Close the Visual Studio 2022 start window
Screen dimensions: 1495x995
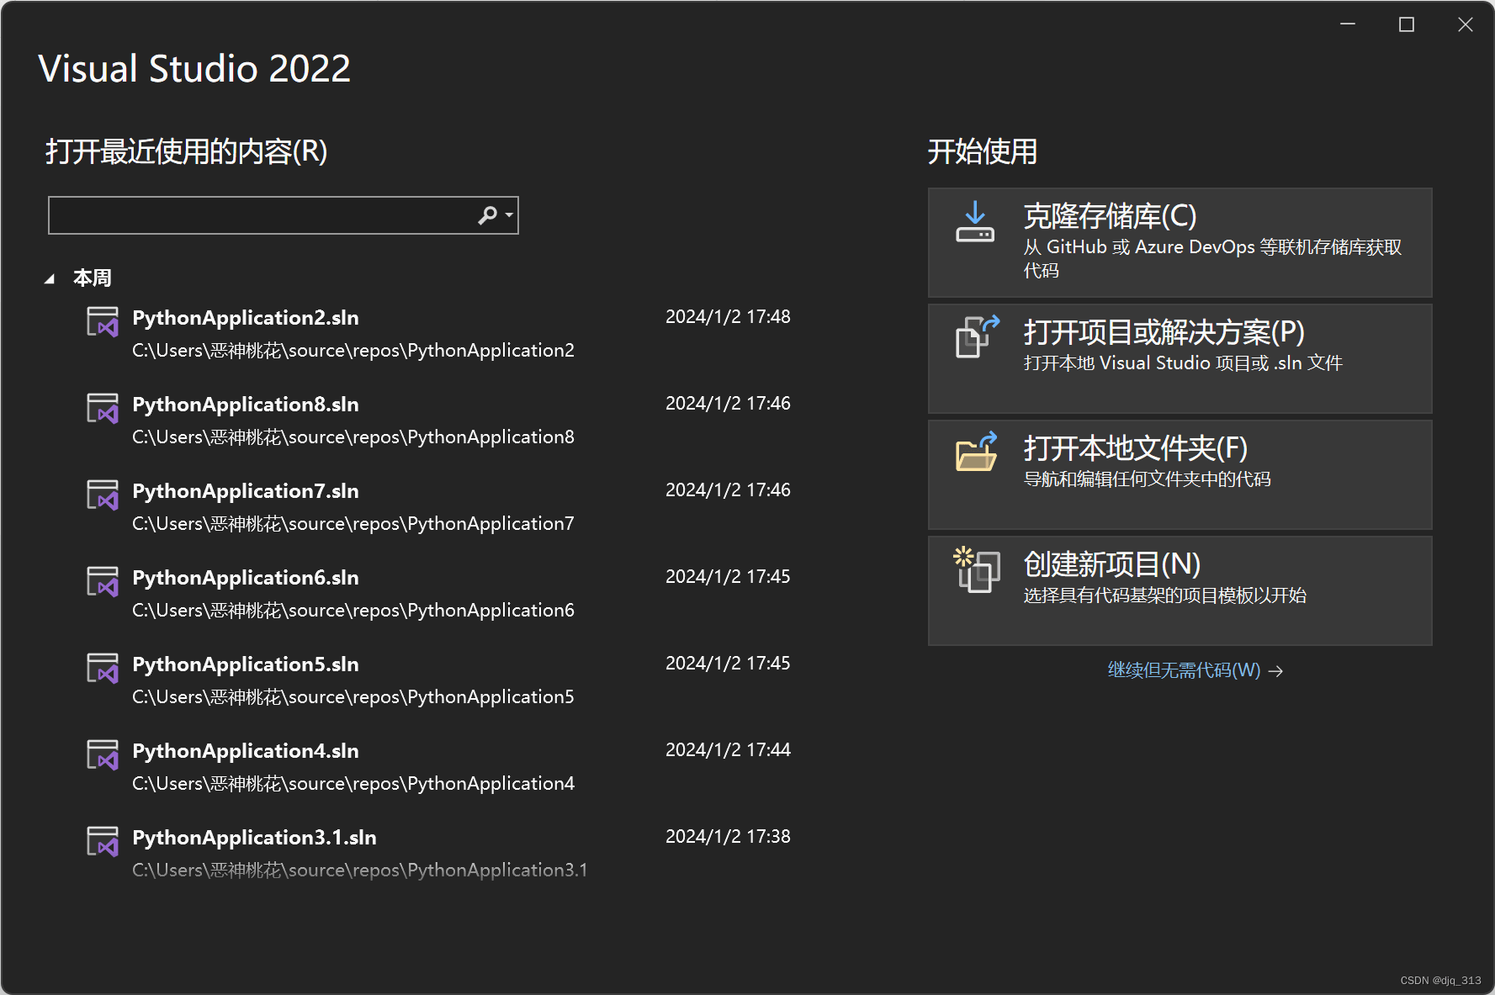[1466, 24]
